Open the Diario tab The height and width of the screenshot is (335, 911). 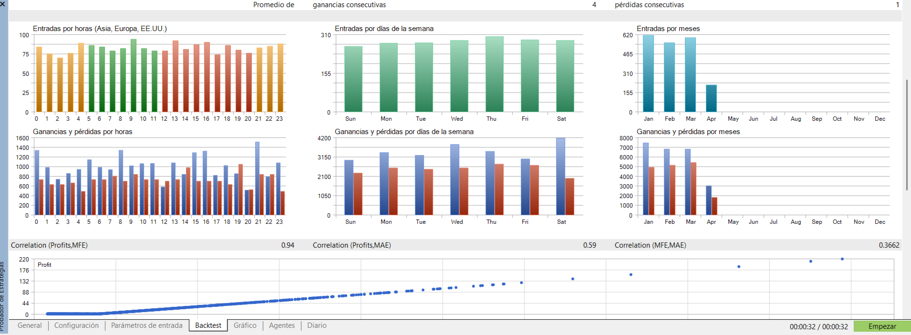(317, 325)
